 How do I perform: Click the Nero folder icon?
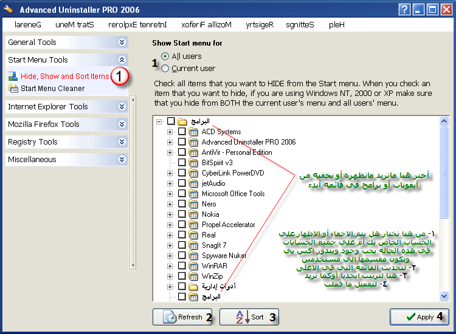(193, 204)
